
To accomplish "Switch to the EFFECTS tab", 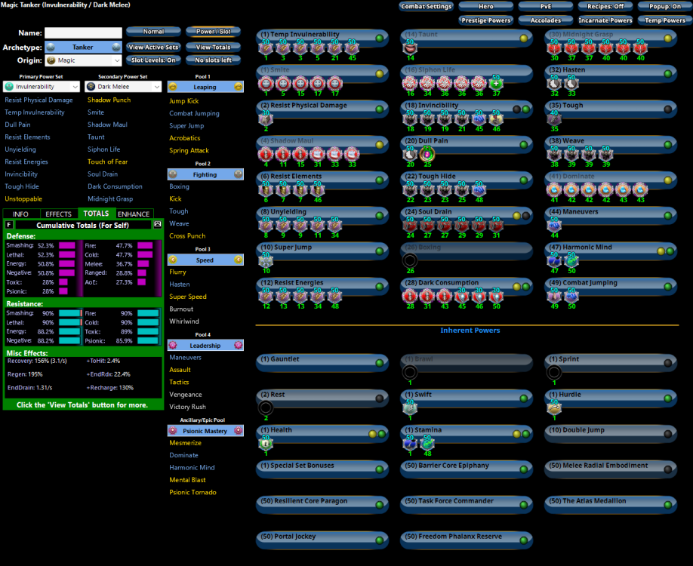I will [x=59, y=214].
